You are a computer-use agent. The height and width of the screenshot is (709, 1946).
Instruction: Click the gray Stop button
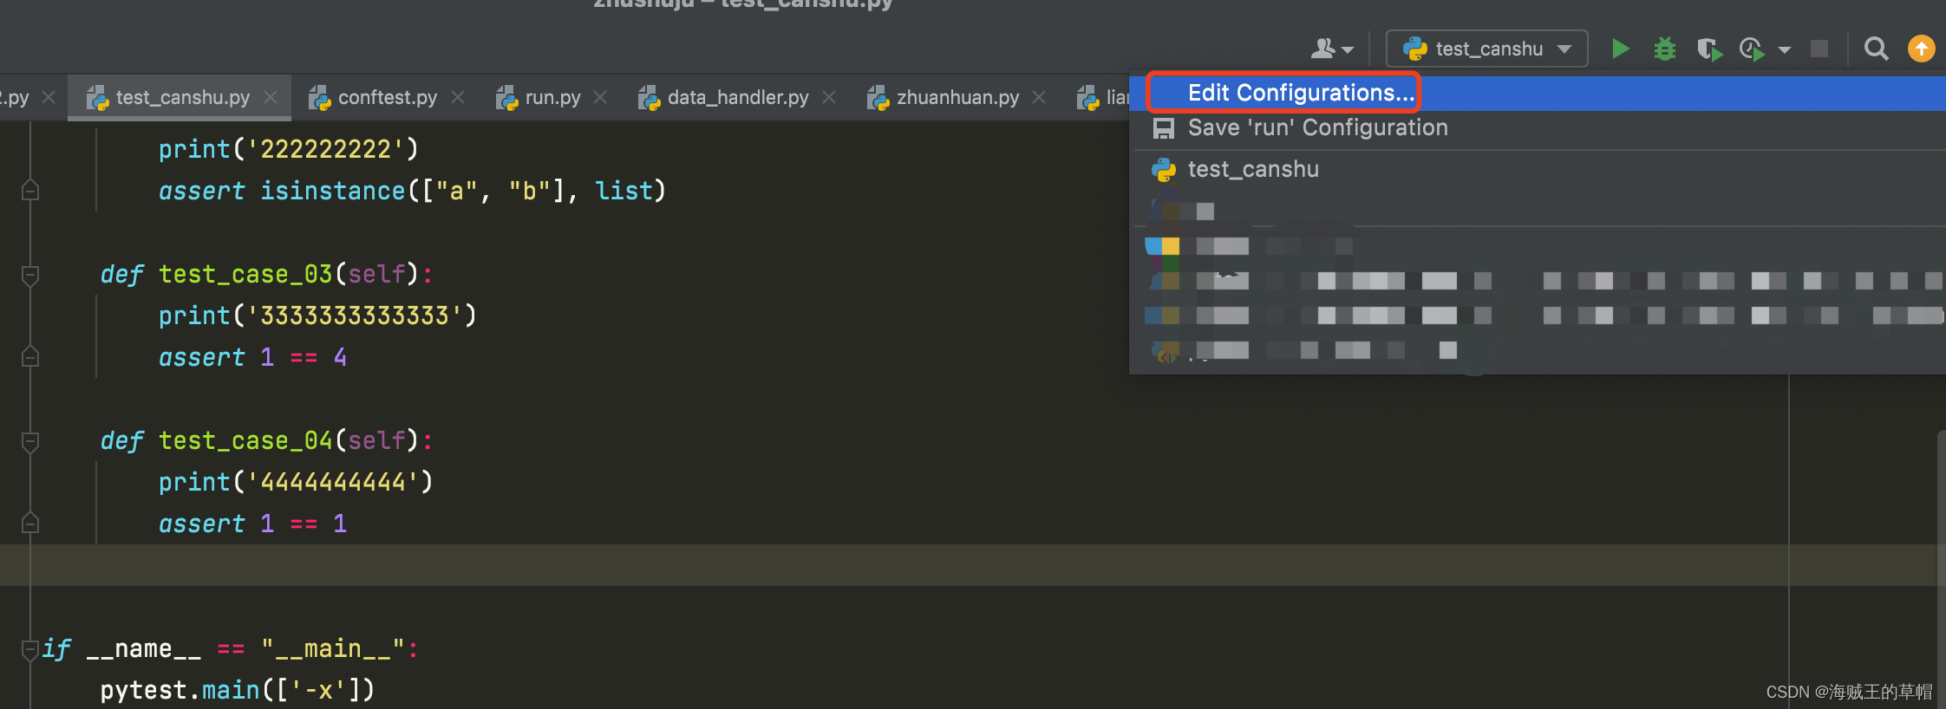(x=1819, y=49)
